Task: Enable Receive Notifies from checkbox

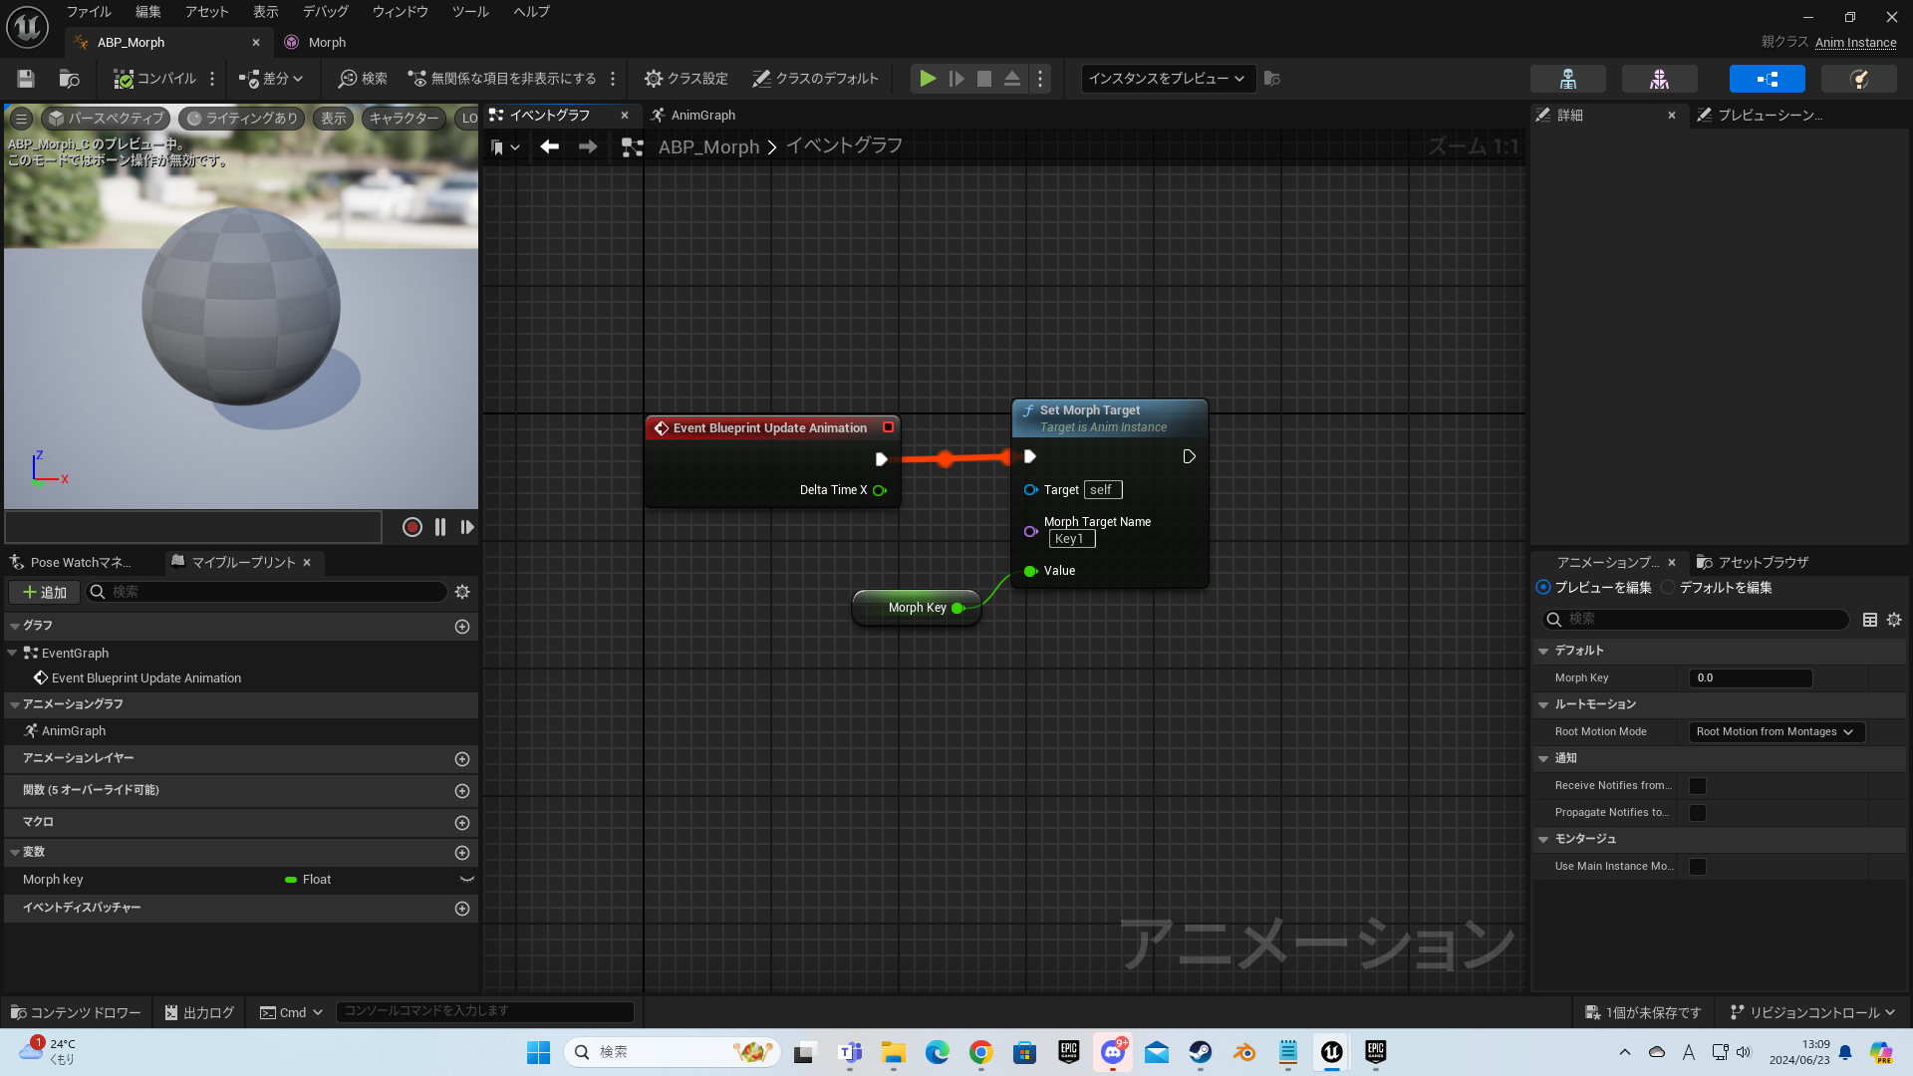Action: [1698, 786]
